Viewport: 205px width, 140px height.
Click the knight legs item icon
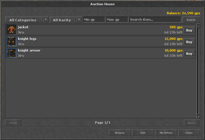pos(11,41)
